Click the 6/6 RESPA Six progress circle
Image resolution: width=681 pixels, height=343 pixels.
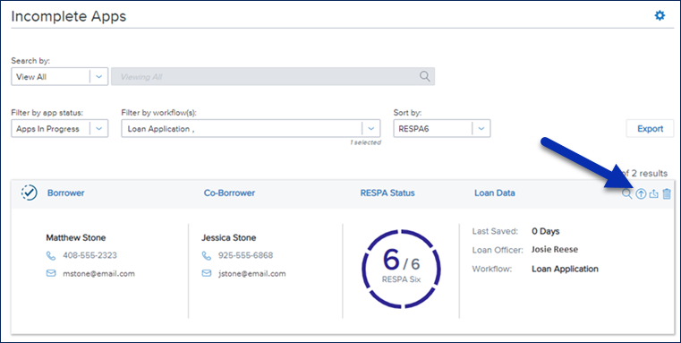pyautogui.click(x=401, y=270)
